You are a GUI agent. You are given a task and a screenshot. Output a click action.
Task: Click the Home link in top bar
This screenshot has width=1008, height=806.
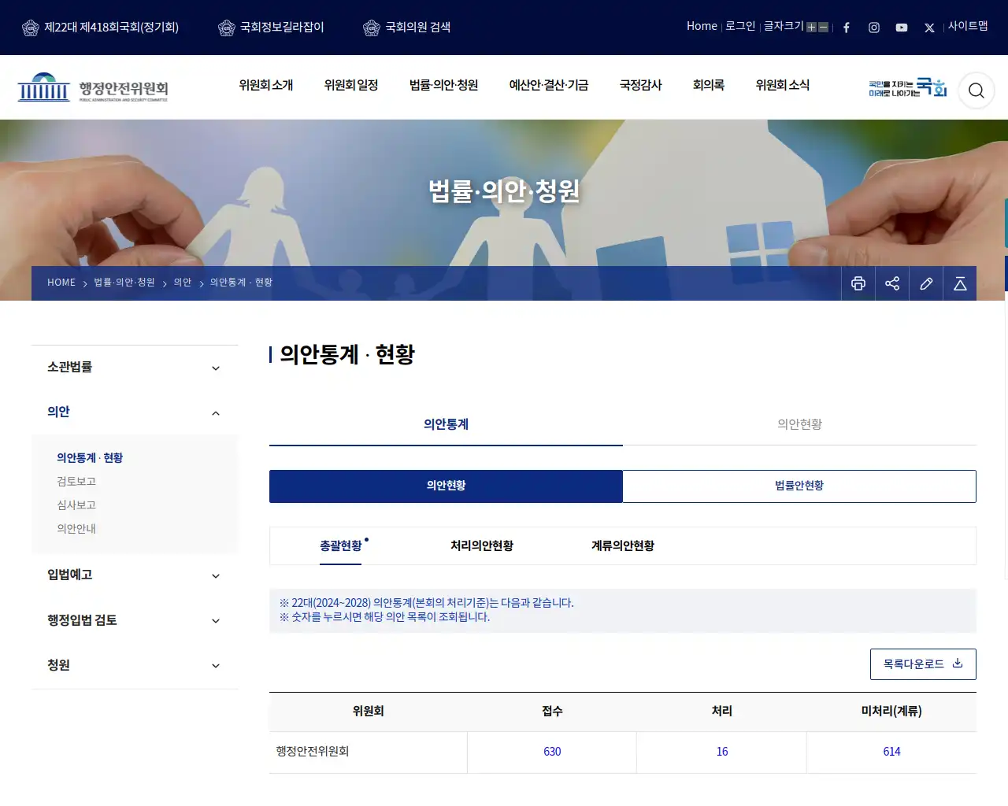[x=702, y=26]
